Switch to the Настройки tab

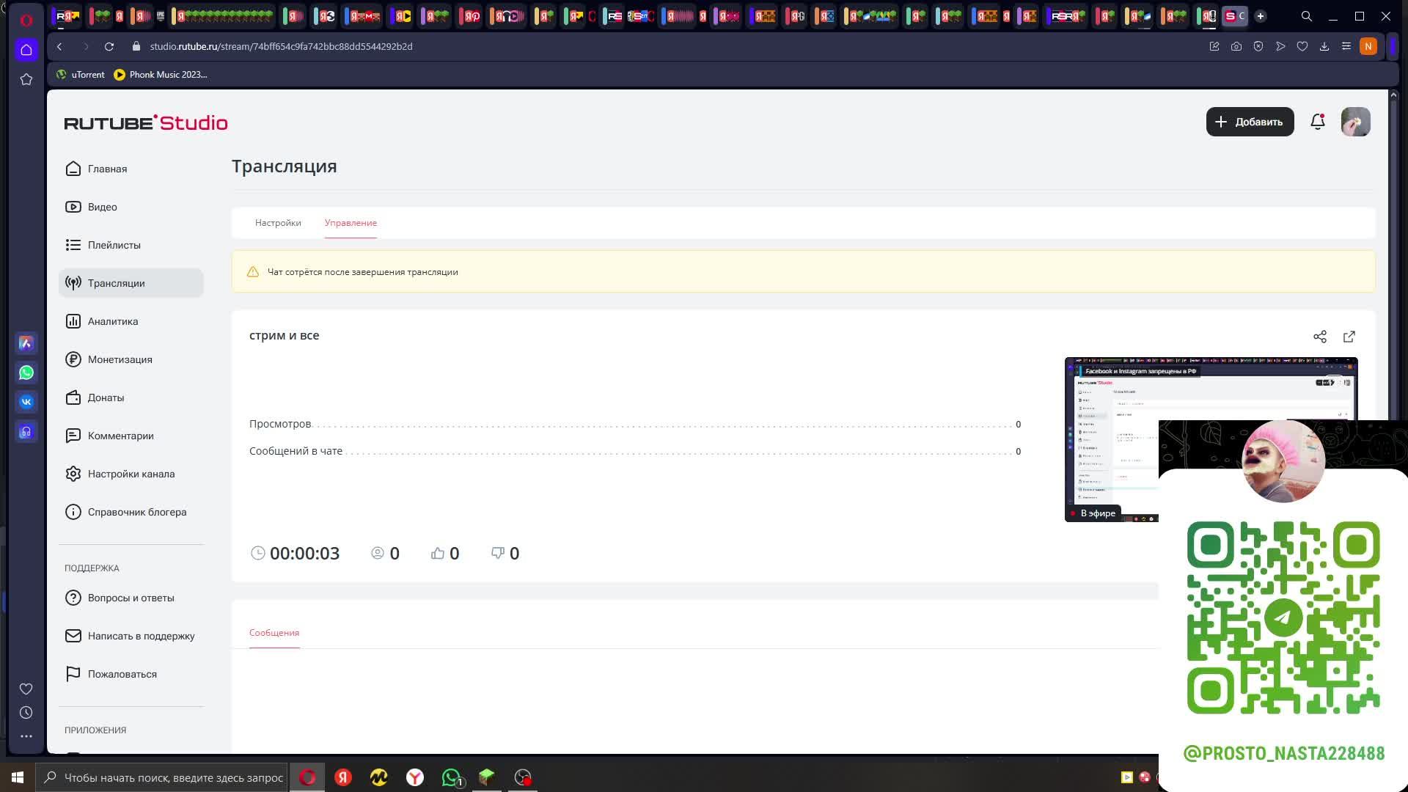point(278,223)
